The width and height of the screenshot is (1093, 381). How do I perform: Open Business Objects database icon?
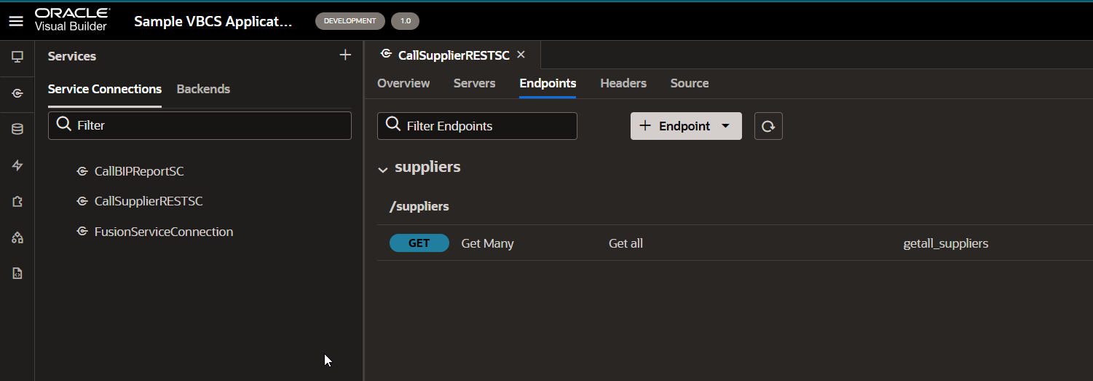click(17, 129)
